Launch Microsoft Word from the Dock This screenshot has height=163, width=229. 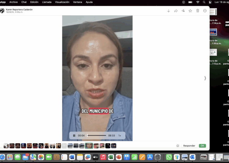pos(72,157)
